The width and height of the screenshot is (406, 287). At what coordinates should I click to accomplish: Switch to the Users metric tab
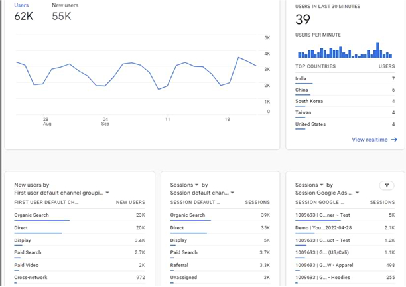21,5
